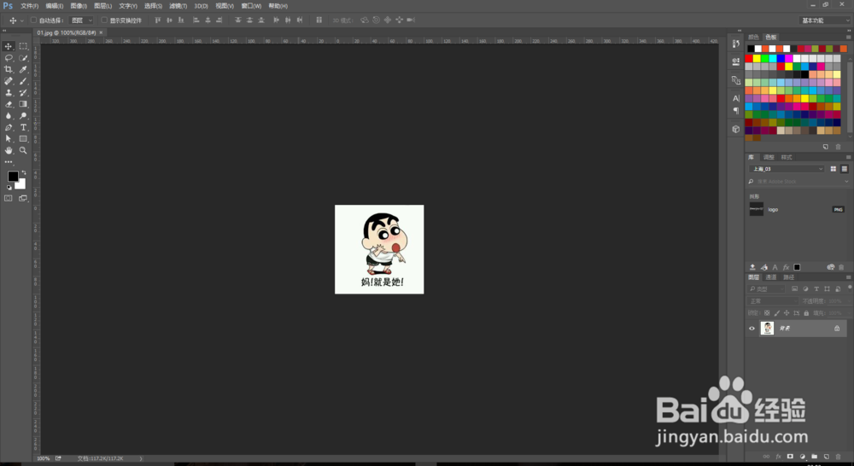Open the 文件(F) menu
The width and height of the screenshot is (854, 466).
(x=29, y=6)
